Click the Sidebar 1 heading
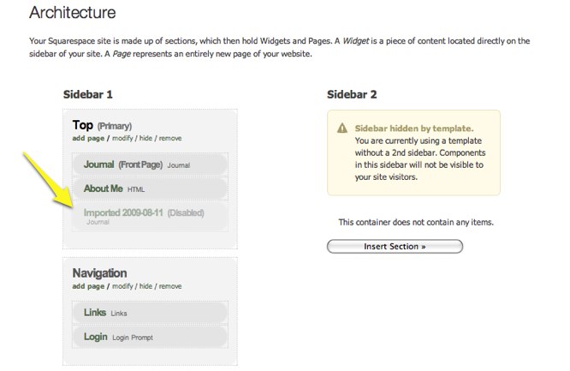Image resolution: width=570 pixels, height=371 pixels. [88, 94]
